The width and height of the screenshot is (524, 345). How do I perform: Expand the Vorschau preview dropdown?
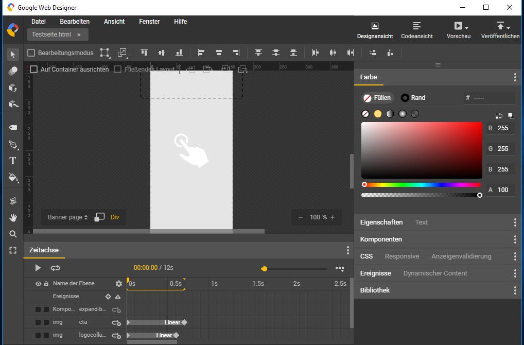pyautogui.click(x=466, y=27)
